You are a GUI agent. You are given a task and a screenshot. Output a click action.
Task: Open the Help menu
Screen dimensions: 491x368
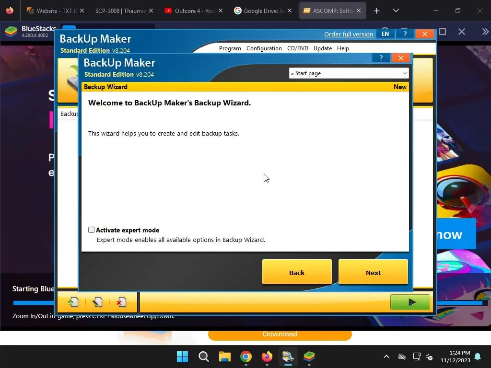point(343,48)
